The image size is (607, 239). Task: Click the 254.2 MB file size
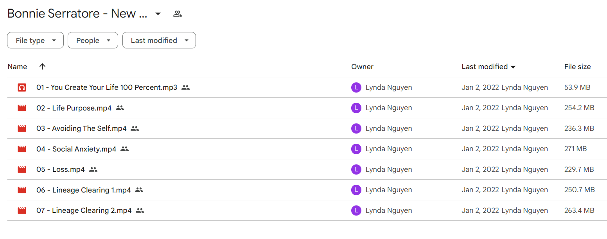point(579,108)
